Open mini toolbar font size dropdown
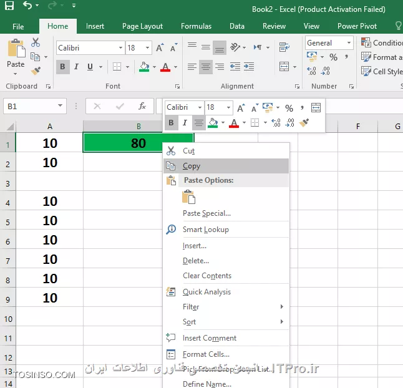The image size is (403, 388). click(228, 107)
